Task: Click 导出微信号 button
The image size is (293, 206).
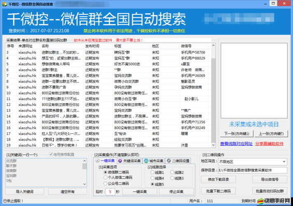Action: pos(270,180)
